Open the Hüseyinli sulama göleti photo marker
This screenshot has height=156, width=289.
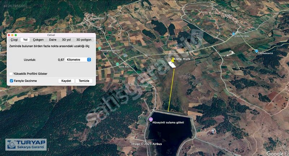click(x=151, y=120)
